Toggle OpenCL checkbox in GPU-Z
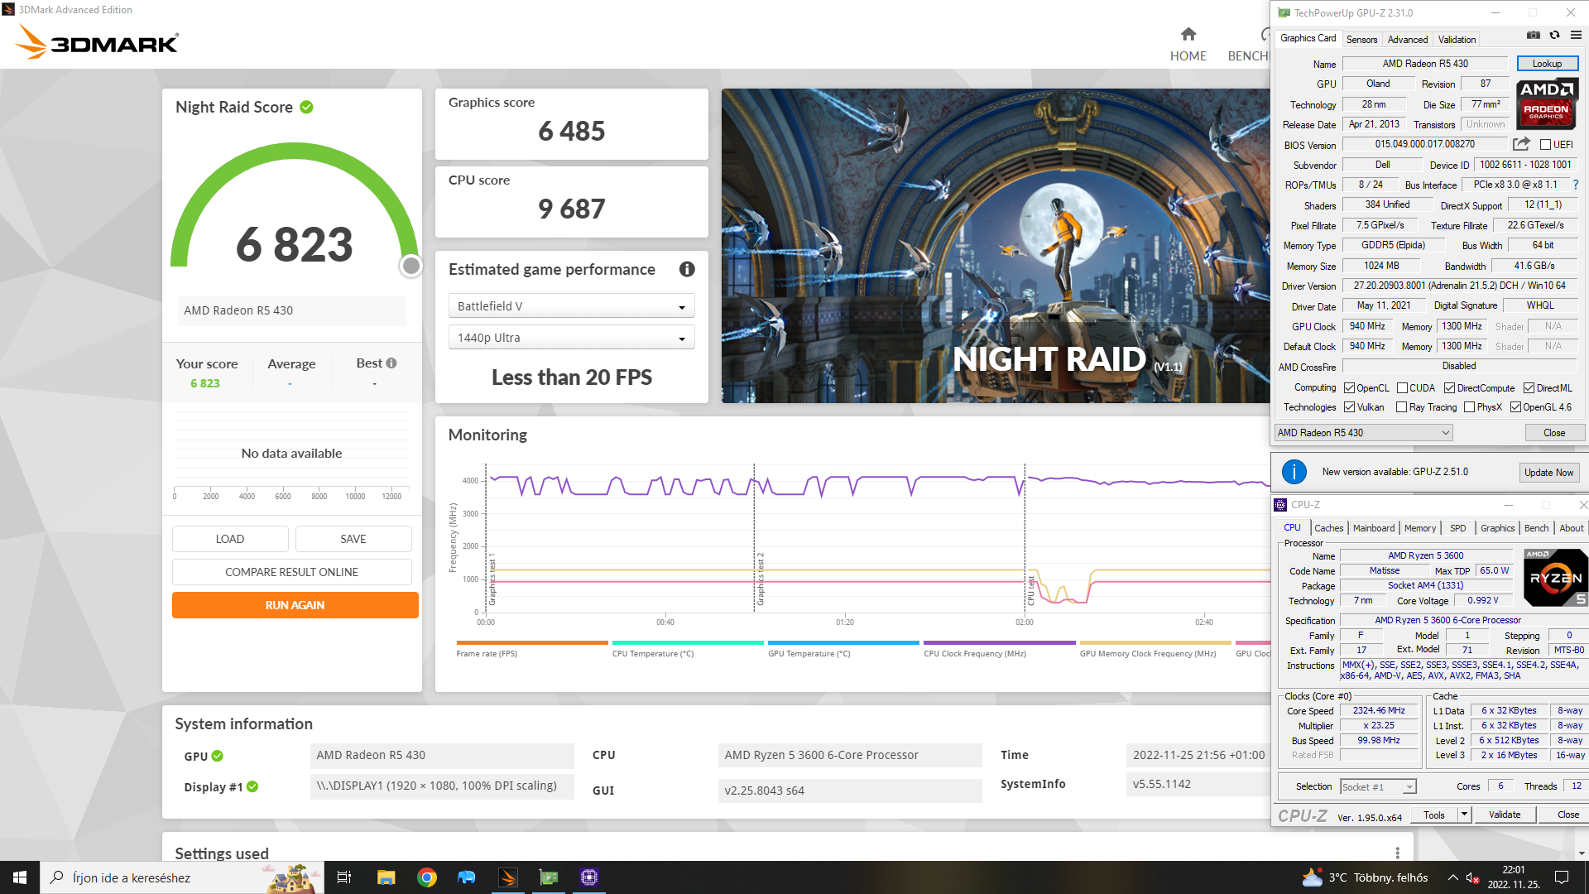This screenshot has width=1589, height=894. tap(1350, 388)
